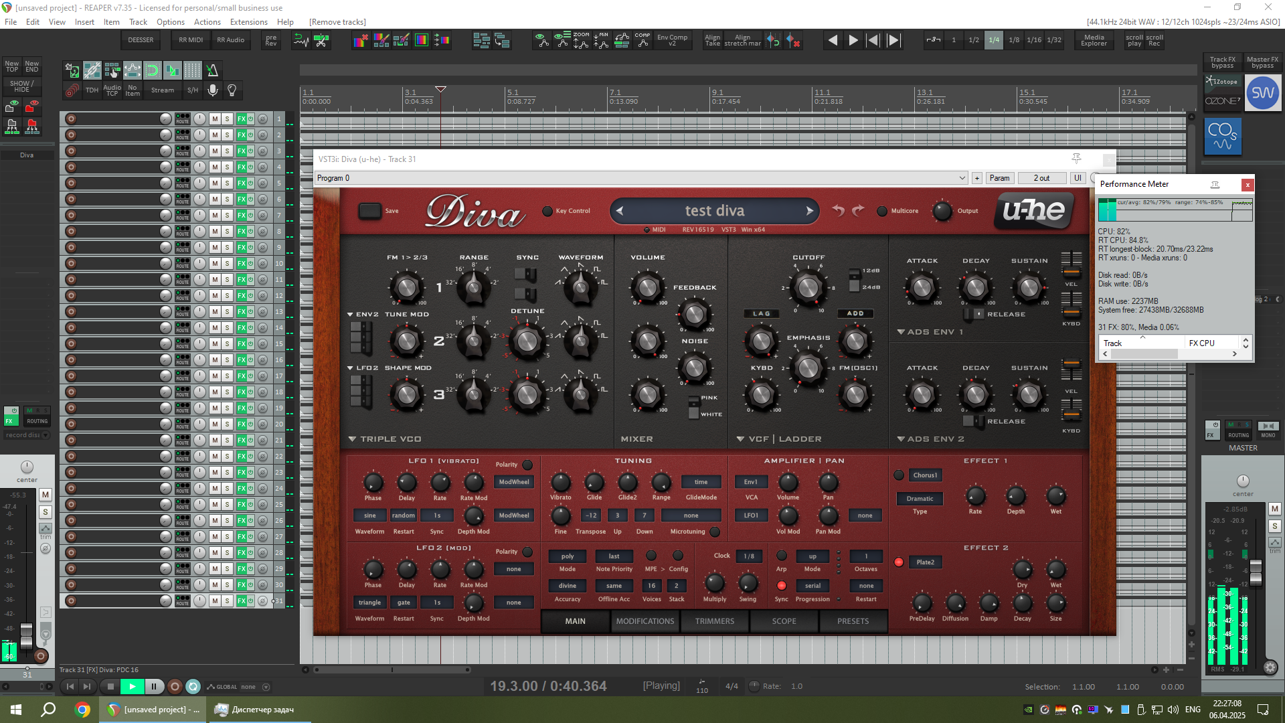The width and height of the screenshot is (1285, 723).
Task: Open the Extensions menu
Action: pos(248,22)
